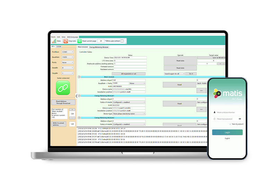Click the red Stop now icon
Screen dimensions: 277x180
[66, 41]
